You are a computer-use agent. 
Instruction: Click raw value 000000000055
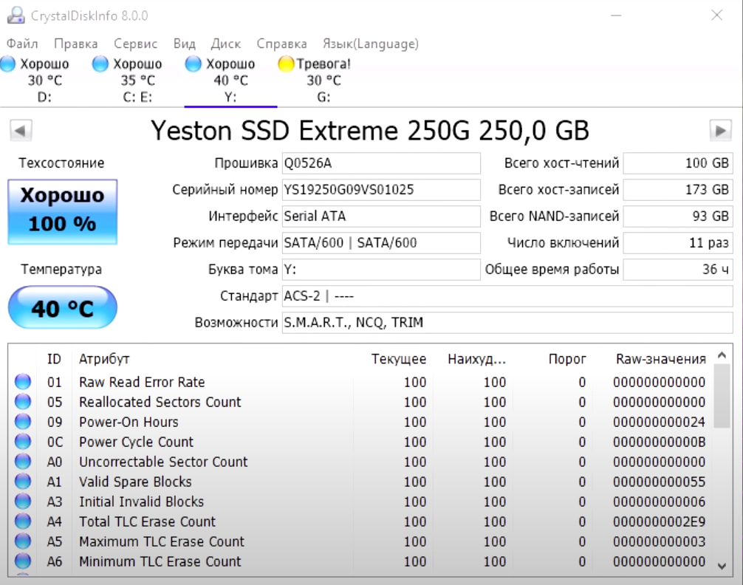[659, 481]
